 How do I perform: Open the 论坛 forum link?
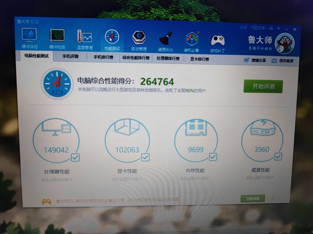[243, 27]
